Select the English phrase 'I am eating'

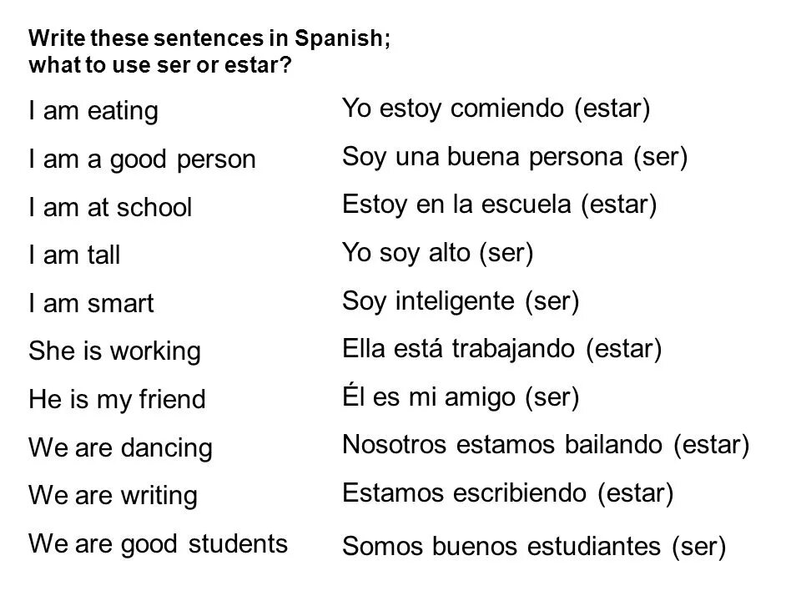coord(93,111)
